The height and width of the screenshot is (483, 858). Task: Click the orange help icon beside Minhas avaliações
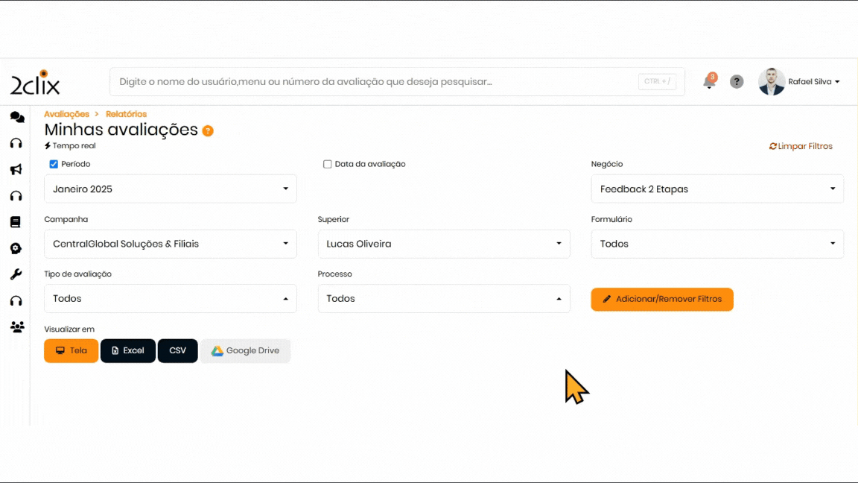[208, 131]
